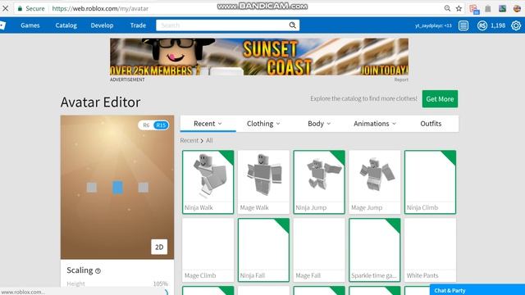This screenshot has height=295, width=525.
Task: Open the Games menu
Action: 30,25
